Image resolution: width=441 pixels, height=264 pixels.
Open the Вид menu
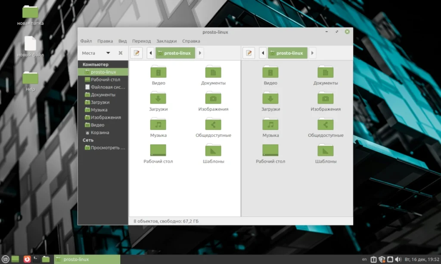122,41
